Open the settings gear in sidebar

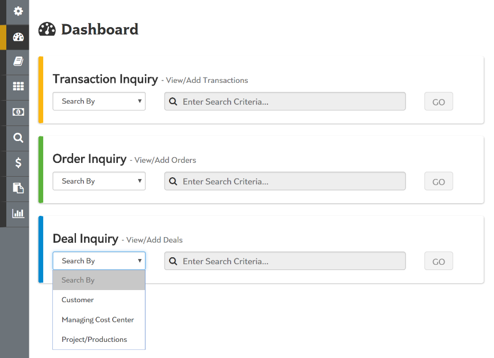(18, 12)
